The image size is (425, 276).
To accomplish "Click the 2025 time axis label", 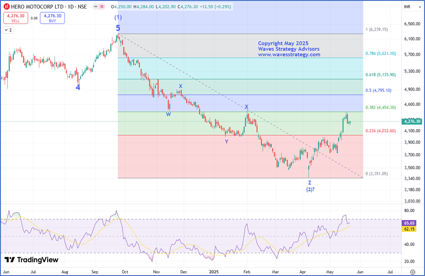I will pyautogui.click(x=214, y=271).
